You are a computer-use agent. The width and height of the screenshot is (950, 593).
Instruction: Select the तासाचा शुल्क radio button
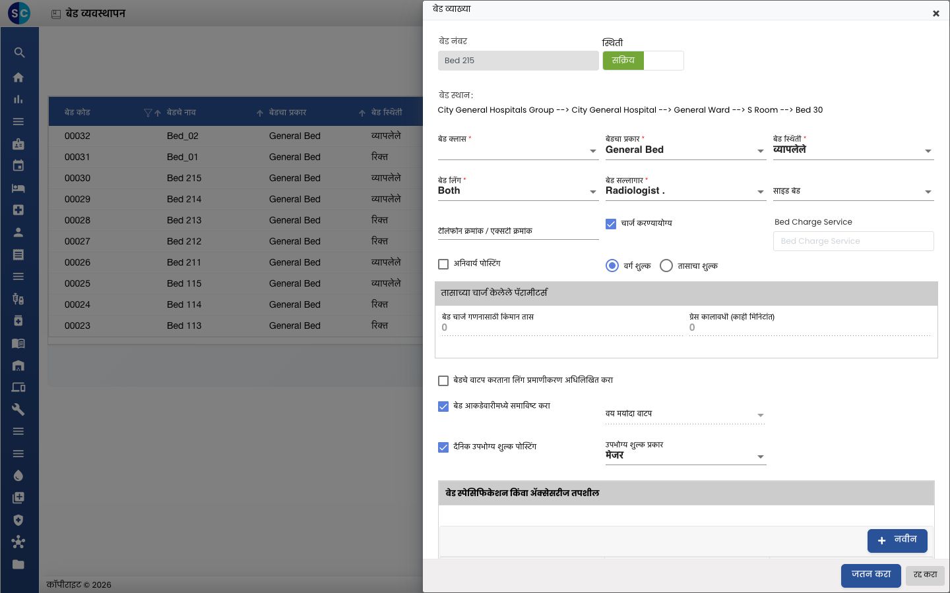tap(666, 266)
